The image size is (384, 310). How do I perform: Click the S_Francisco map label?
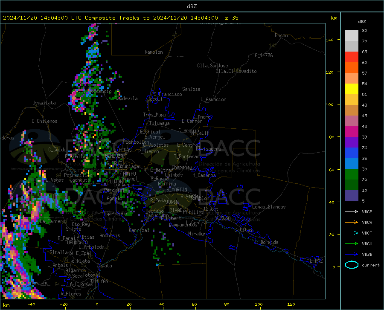tap(168, 94)
